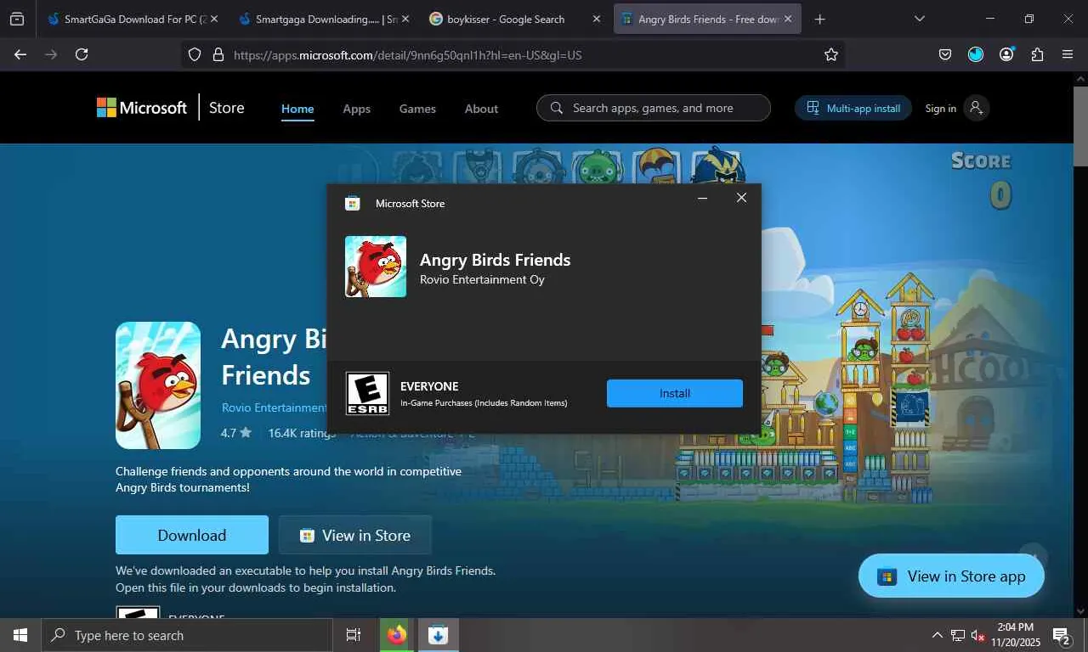The height and width of the screenshot is (652, 1088).
Task: Select the Microsoft Store installer taskbar icon
Action: click(438, 635)
